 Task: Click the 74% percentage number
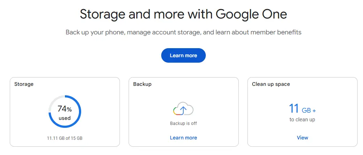[x=64, y=109]
